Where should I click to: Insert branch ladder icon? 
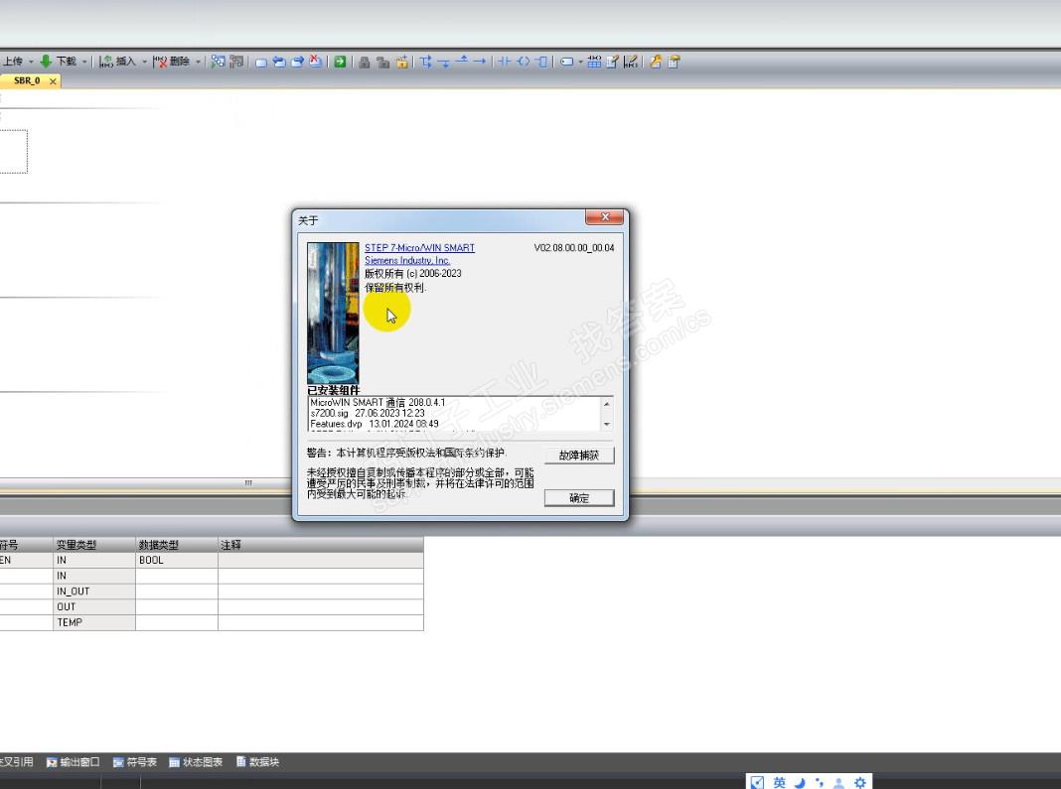(425, 62)
